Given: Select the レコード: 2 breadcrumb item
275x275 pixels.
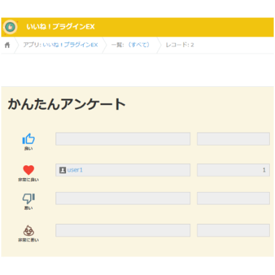Looking at the screenshot, I should coord(180,45).
